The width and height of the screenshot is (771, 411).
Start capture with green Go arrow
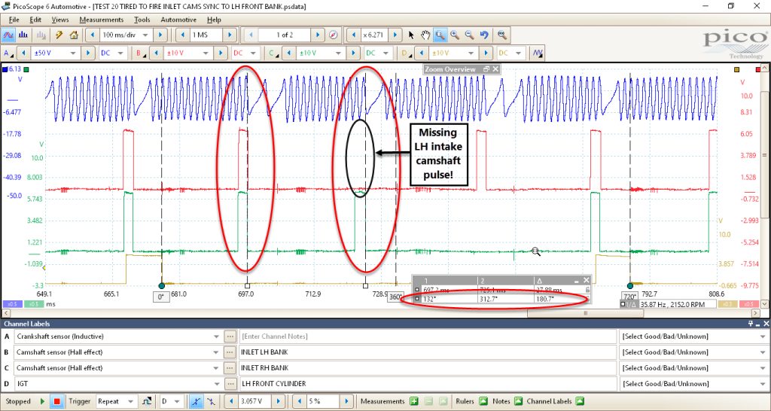(42, 401)
